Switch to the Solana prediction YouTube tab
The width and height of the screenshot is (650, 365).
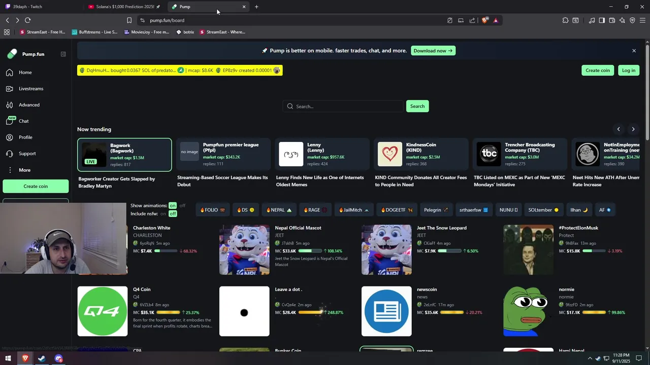pos(124,7)
